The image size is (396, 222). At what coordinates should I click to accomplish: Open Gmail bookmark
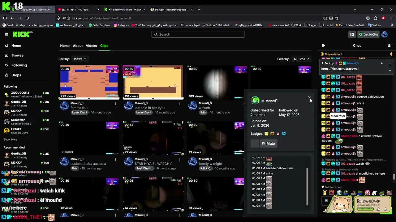point(7,25)
